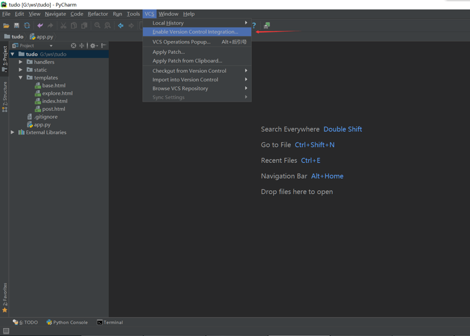Click the Redo arrow icon

[50, 26]
